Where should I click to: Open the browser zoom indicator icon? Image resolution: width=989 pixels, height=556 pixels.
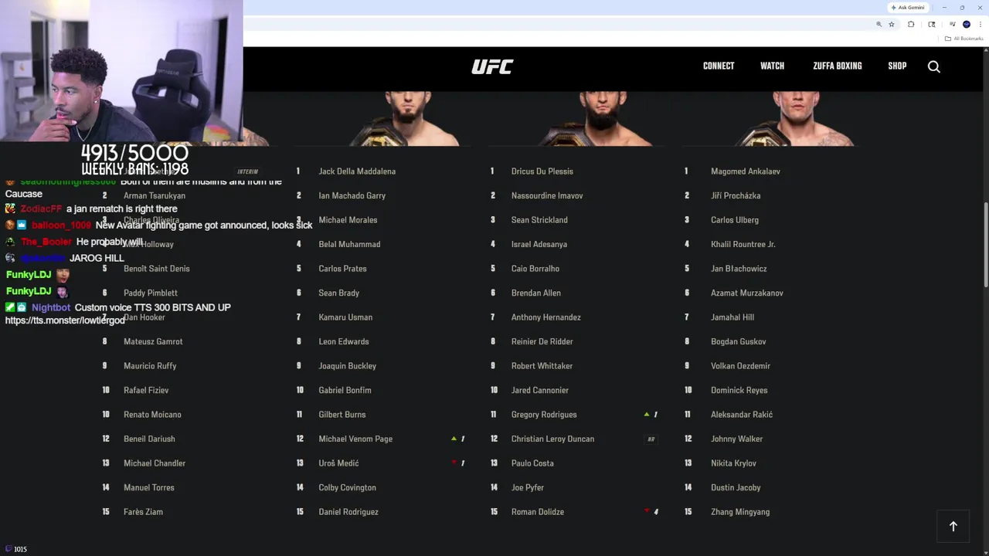[879, 25]
